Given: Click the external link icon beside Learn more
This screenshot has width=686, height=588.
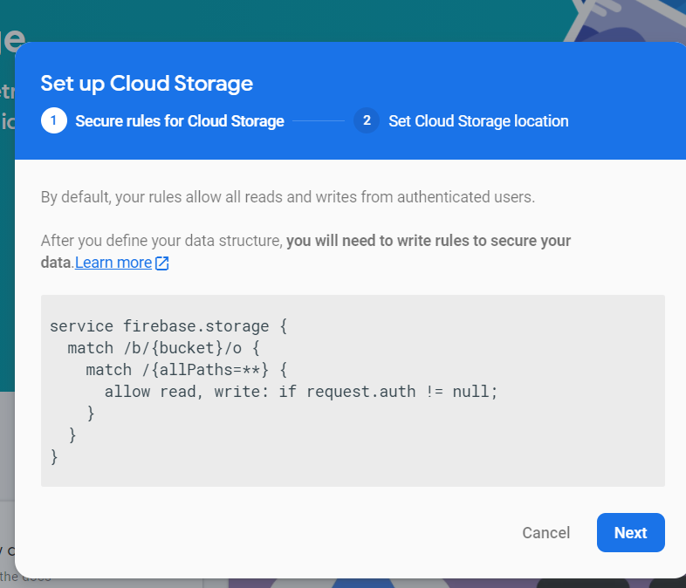Looking at the screenshot, I should 161,263.
